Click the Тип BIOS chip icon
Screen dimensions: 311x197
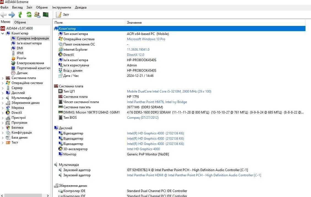tap(61, 117)
